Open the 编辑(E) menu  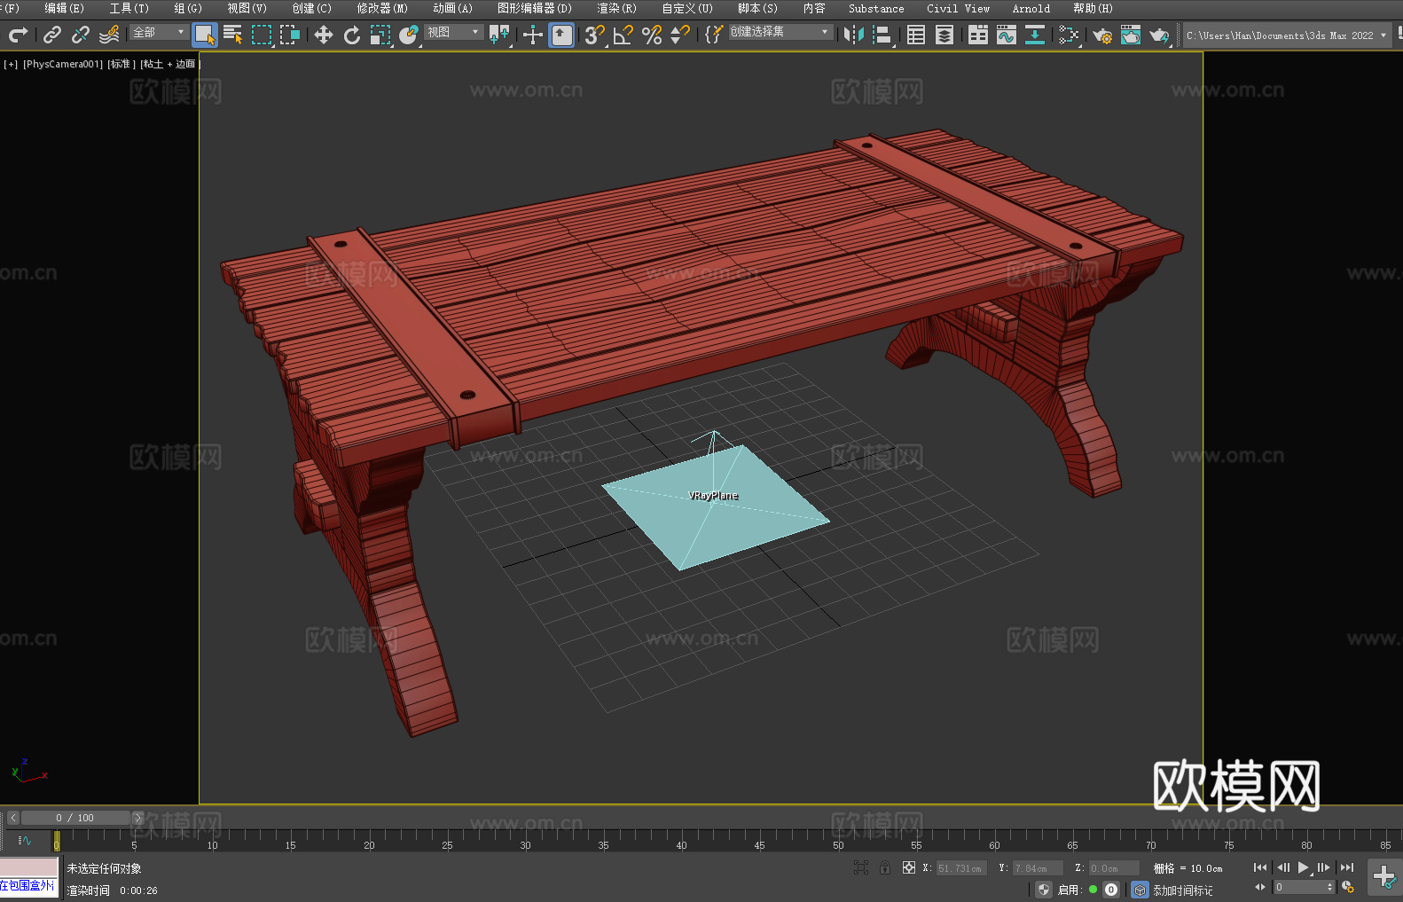(x=64, y=8)
